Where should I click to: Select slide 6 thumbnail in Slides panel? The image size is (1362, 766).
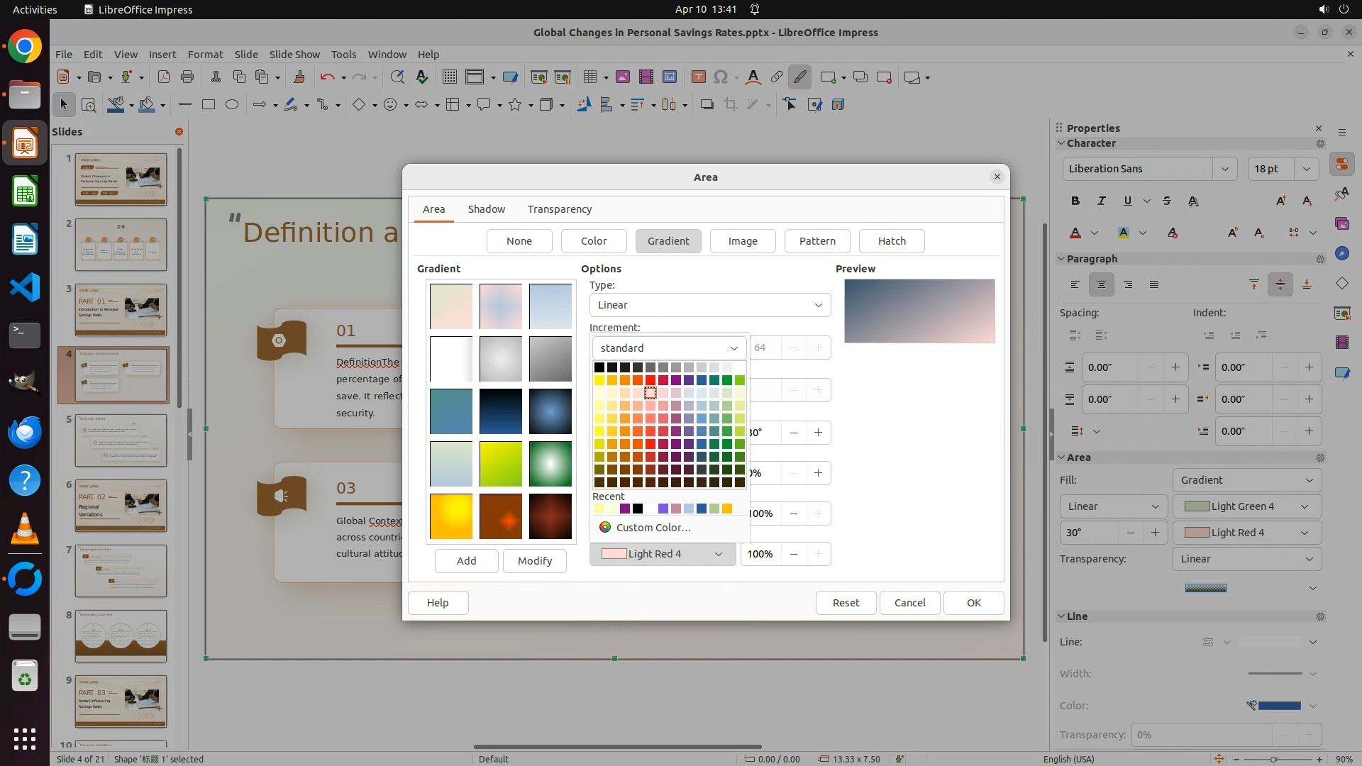pos(121,506)
